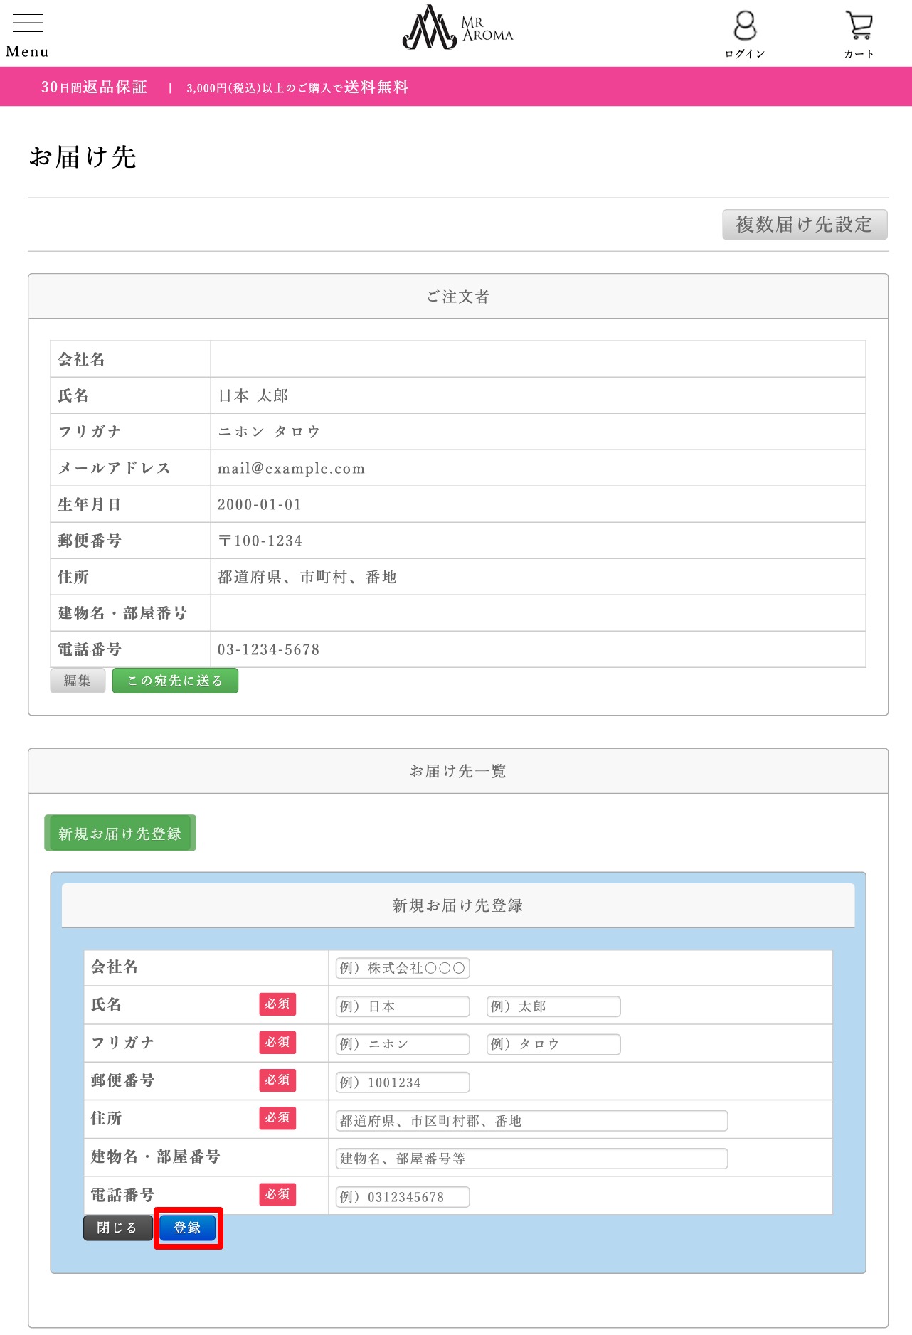This screenshot has height=1335, width=912.
Task: Click the 複数届け先設定 button
Action: (x=805, y=225)
